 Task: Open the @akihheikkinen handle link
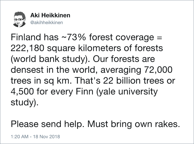point(46,23)
